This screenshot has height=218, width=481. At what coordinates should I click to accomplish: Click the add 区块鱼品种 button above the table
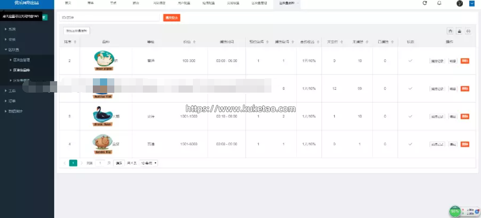point(77,31)
